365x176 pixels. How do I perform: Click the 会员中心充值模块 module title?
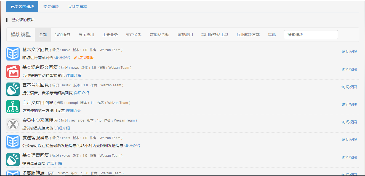click(40, 120)
